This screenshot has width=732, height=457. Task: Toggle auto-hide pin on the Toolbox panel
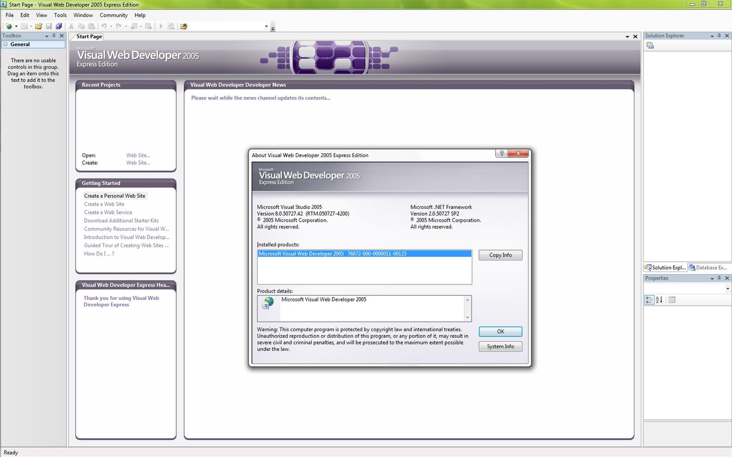pos(54,36)
